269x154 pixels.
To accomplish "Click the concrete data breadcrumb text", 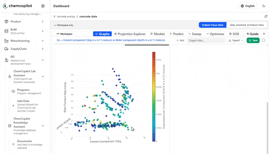I will [88, 16].
